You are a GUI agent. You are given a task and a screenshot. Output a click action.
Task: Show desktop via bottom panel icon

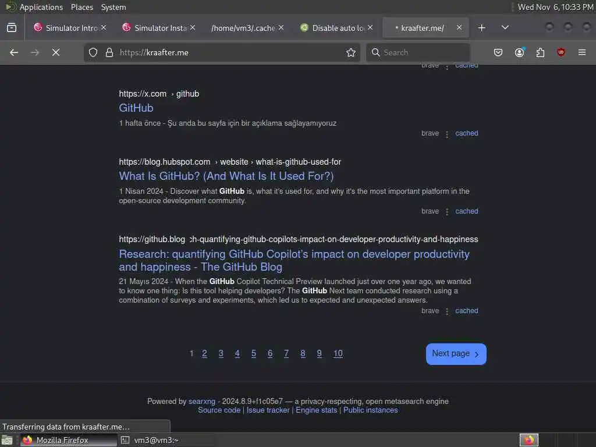point(7,440)
